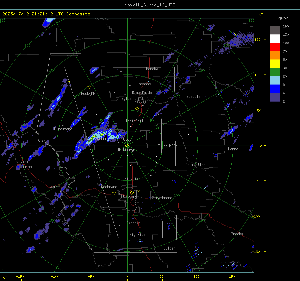Click the Lake Louise label
The width and height of the screenshot is (300, 281).
[26, 164]
